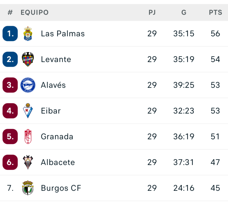Sort table by PTS column header
The image size is (228, 203).
tap(216, 12)
